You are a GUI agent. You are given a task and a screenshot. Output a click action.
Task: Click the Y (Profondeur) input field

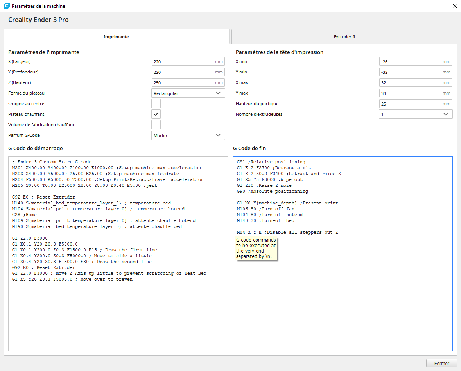[x=188, y=72]
